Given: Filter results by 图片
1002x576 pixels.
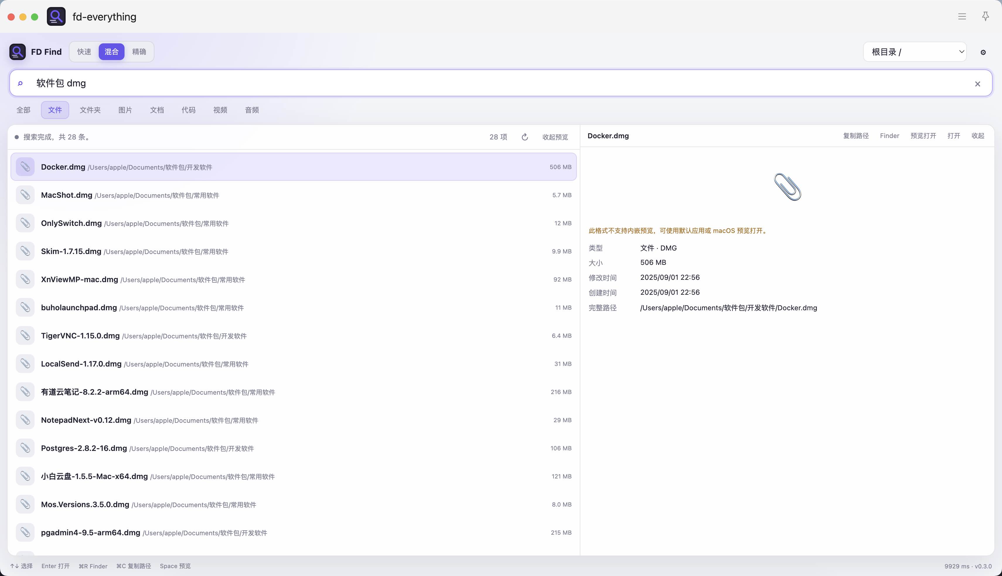Looking at the screenshot, I should (x=125, y=110).
